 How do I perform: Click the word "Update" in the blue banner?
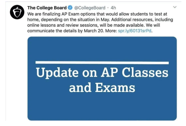57,72
